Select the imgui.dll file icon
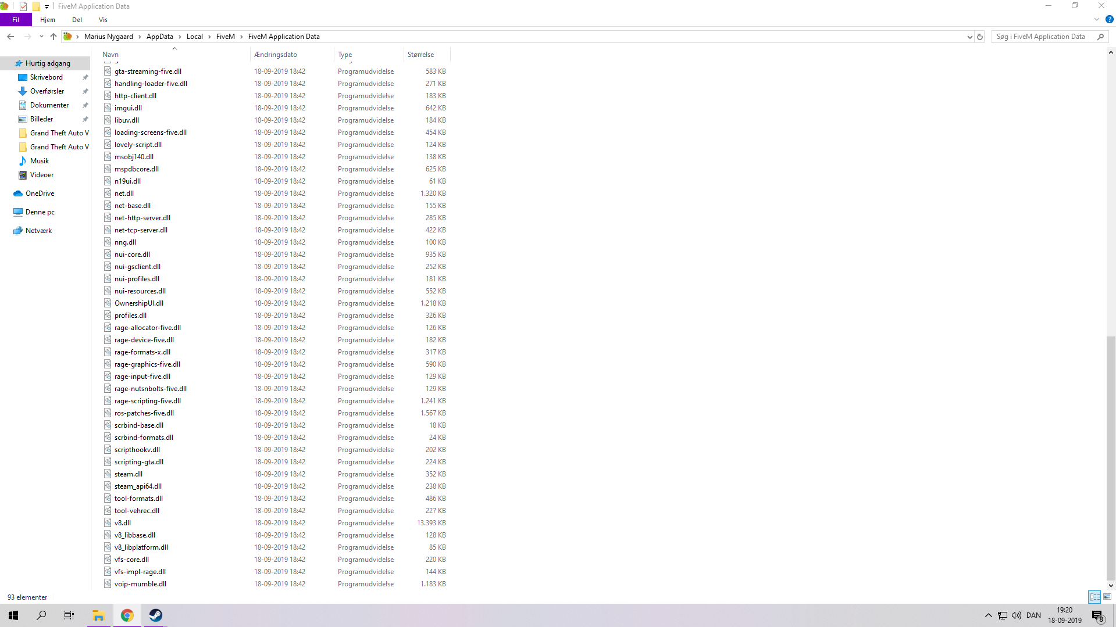This screenshot has height=627, width=1116. click(108, 108)
